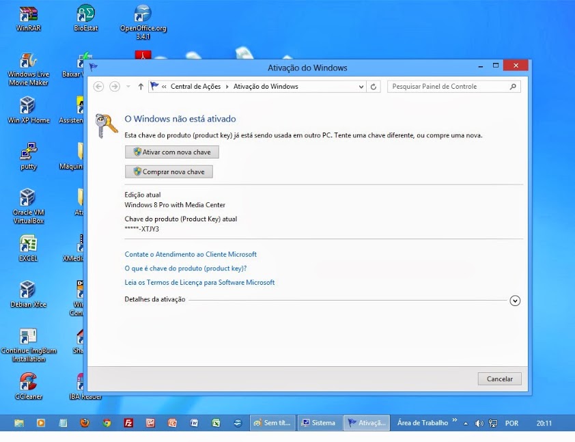Click the volume speaker tray icon
This screenshot has width=575, height=442.
click(x=479, y=424)
